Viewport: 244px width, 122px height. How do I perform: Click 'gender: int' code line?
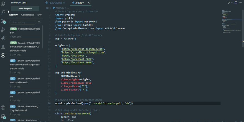click(x=68, y=117)
